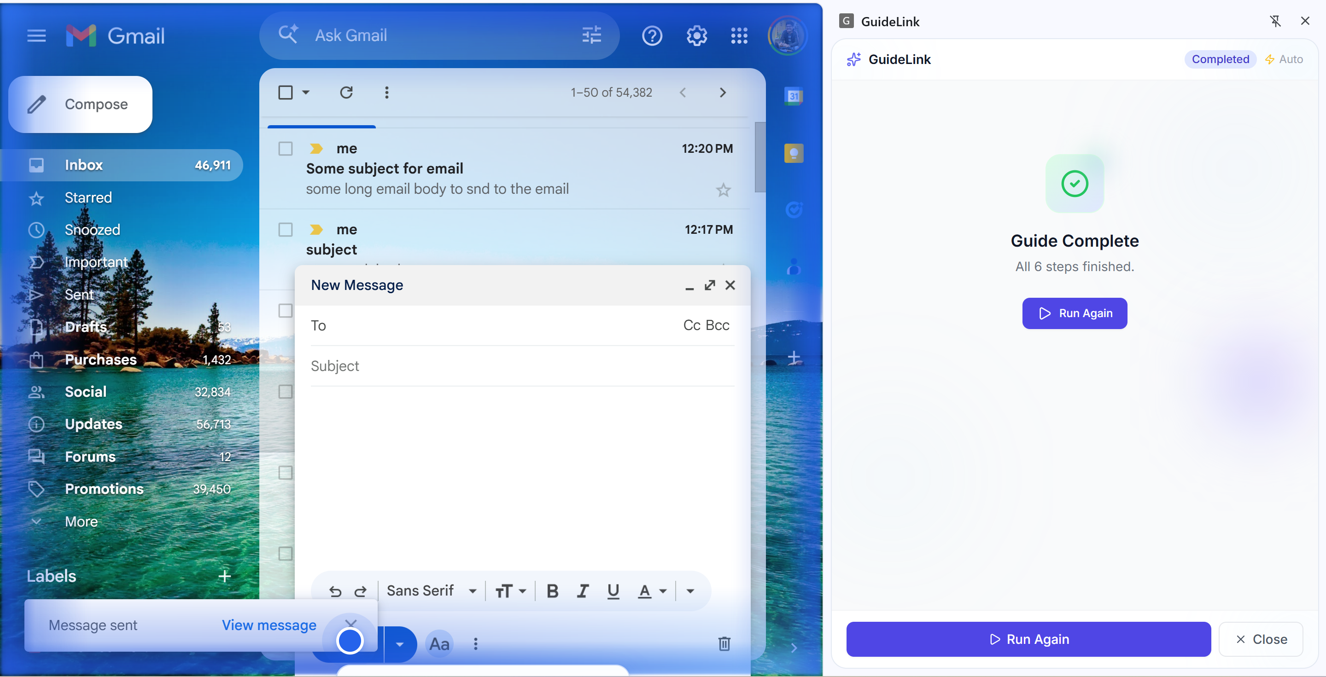Refresh the inbox list
Image resolution: width=1326 pixels, height=677 pixels.
pyautogui.click(x=346, y=93)
